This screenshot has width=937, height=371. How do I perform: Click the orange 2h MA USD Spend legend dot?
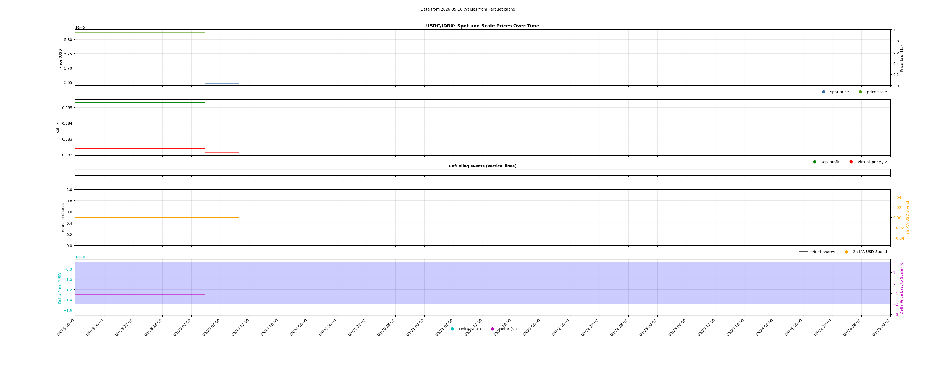(x=846, y=252)
